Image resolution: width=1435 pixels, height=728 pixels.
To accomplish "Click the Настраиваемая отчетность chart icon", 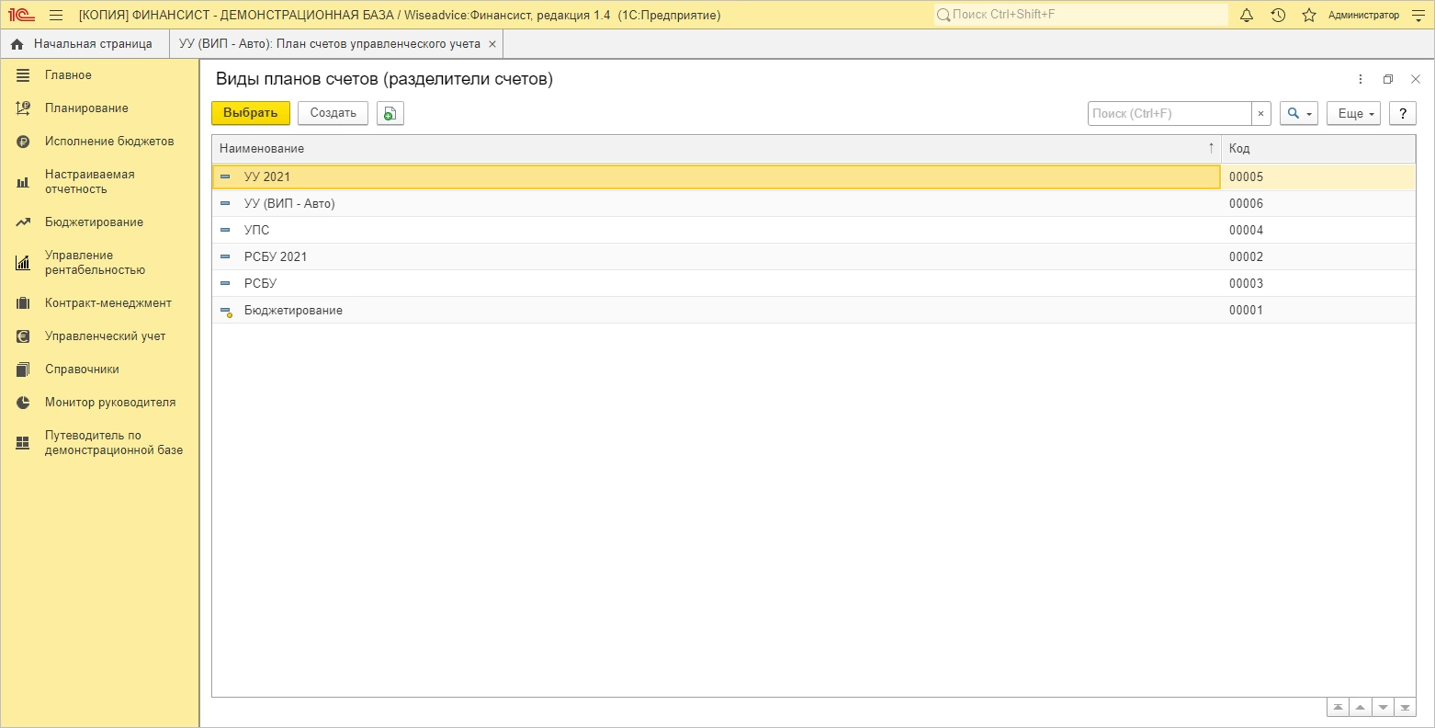I will point(23,182).
